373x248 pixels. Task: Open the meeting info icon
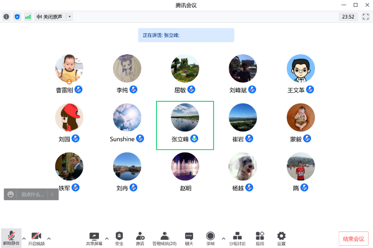(x=6, y=17)
